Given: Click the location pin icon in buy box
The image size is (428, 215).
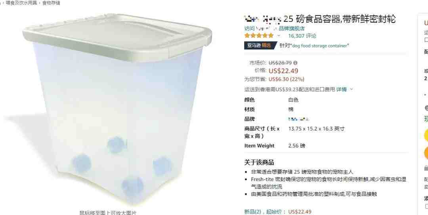Looking at the screenshot, I should (x=427, y=108).
